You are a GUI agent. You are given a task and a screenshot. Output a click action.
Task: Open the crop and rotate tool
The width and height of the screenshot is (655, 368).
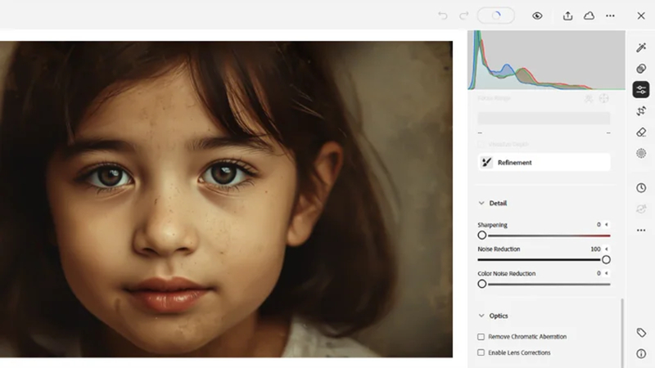641,111
